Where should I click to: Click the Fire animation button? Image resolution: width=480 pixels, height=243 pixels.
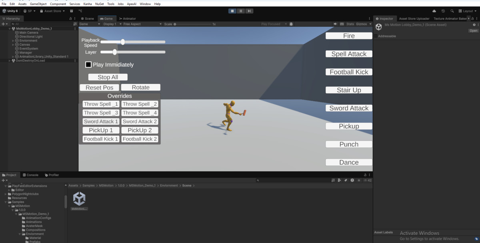pos(349,36)
